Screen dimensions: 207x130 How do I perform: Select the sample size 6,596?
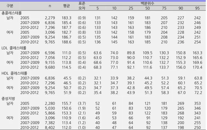coord(50,53)
